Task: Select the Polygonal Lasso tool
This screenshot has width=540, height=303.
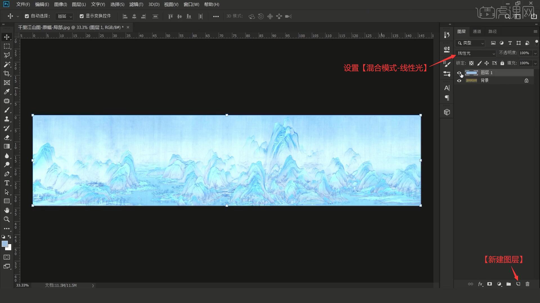Action: tap(7, 55)
